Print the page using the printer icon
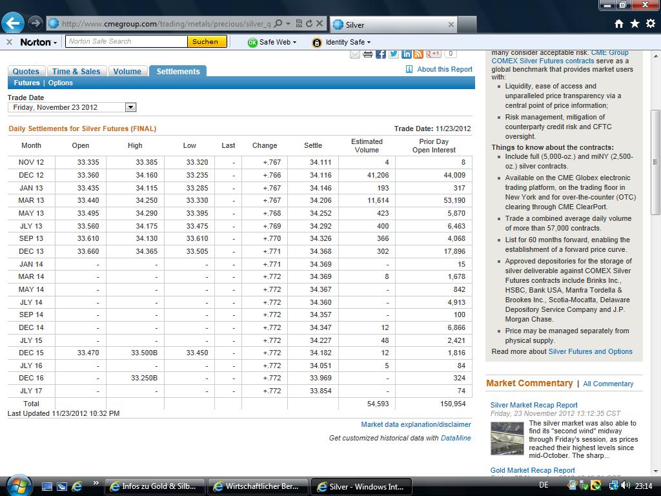 pos(368,54)
